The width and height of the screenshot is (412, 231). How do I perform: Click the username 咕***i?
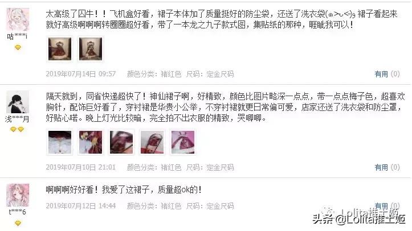(x=17, y=36)
